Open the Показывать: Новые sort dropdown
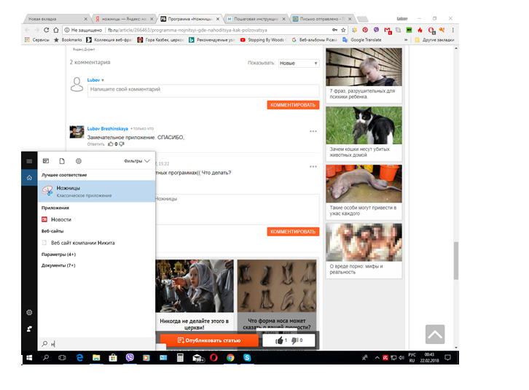The height and width of the screenshot is (390, 529). pos(299,63)
